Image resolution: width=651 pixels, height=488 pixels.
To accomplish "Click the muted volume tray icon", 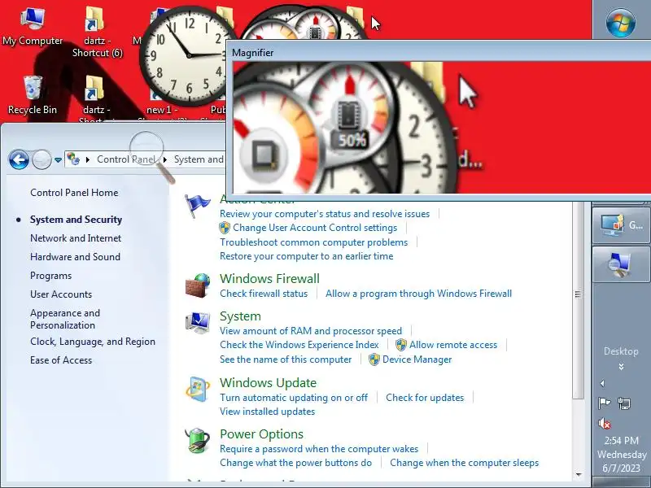I will (x=604, y=423).
